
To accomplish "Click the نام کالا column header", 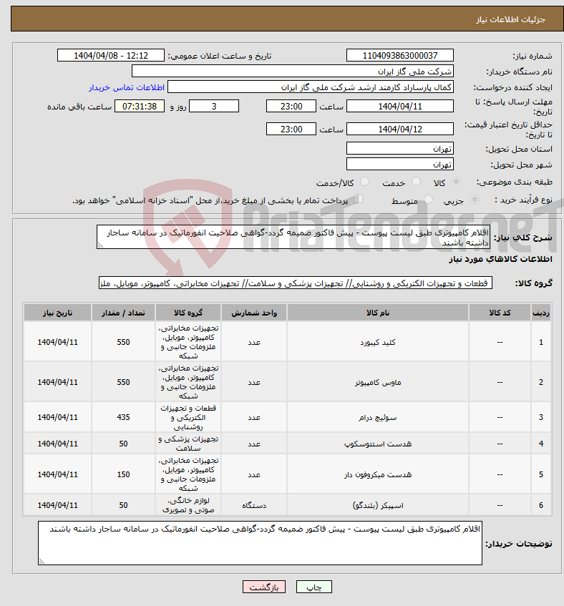I will [378, 313].
